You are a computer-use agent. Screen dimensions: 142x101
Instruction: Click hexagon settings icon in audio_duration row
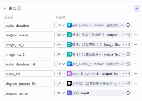tap(128, 25)
